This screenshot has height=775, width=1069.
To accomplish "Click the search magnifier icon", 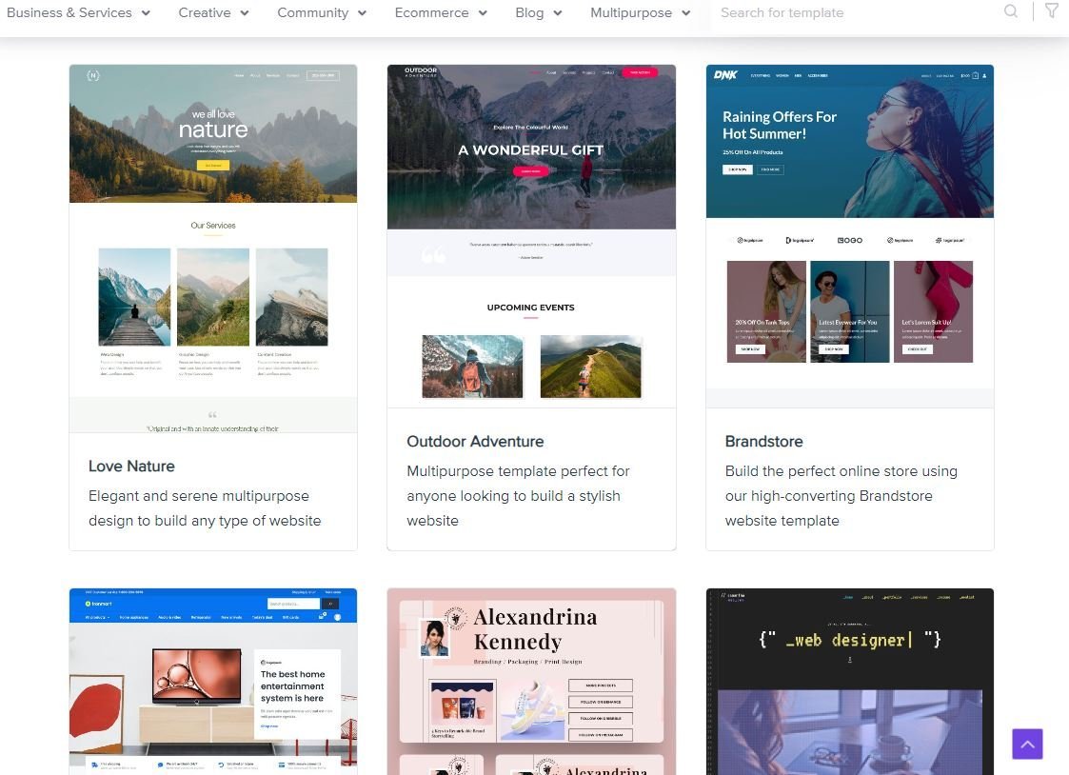I will 1011,11.
